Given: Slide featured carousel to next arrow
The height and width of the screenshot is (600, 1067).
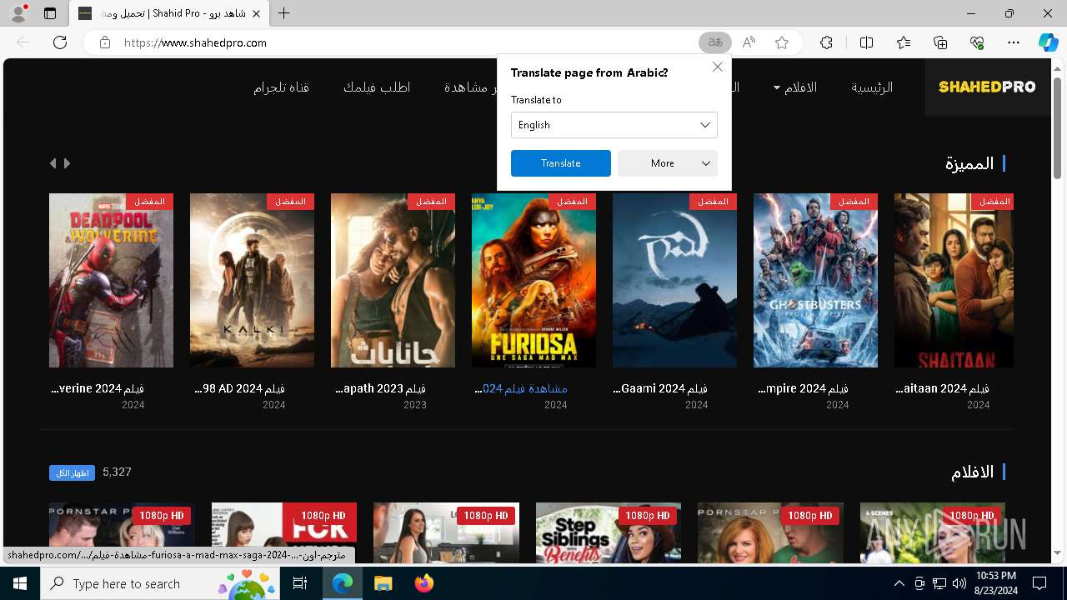Looking at the screenshot, I should (x=68, y=163).
